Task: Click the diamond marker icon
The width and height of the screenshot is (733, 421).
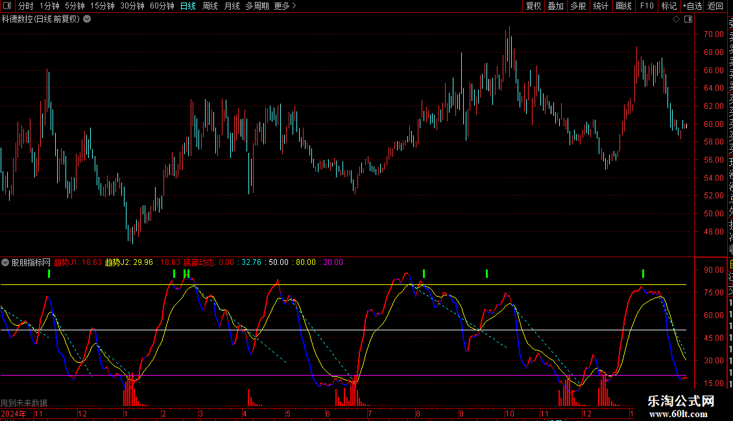Action: click(676, 19)
